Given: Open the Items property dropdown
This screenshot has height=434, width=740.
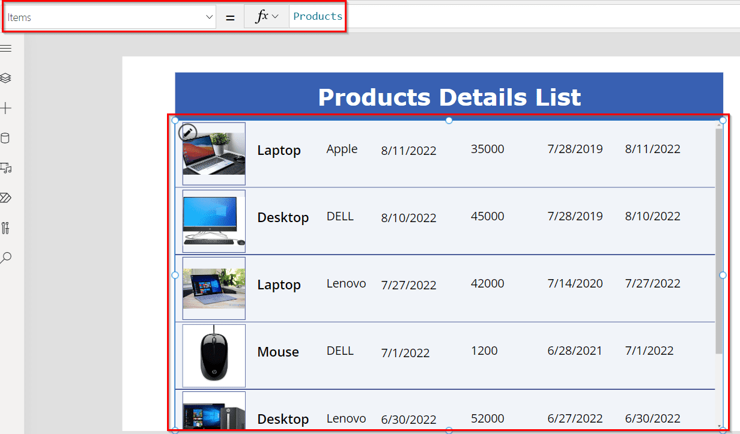Looking at the screenshot, I should point(209,17).
